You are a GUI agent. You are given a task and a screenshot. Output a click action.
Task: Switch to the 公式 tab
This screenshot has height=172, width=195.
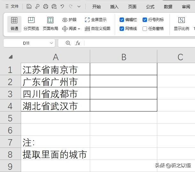click(150, 7)
